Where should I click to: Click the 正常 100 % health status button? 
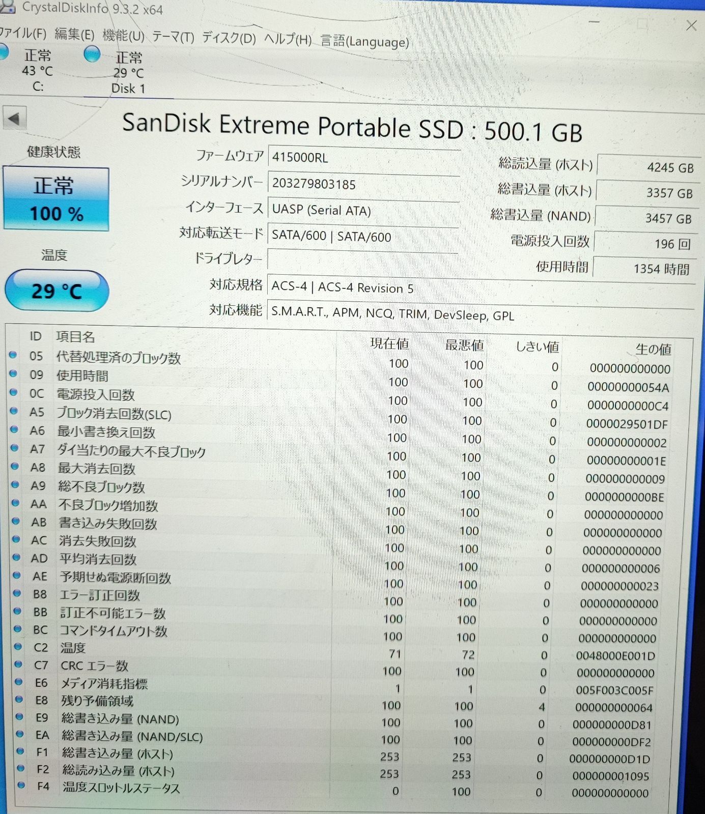tap(56, 199)
